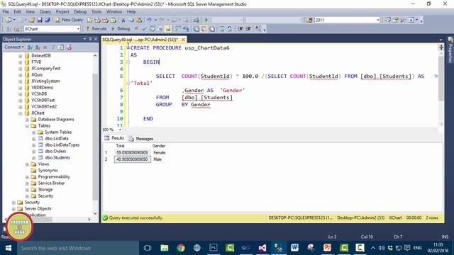This screenshot has width=454, height=255.
Task: Click the Open File folder icon
Action: pyautogui.click(x=31, y=20)
